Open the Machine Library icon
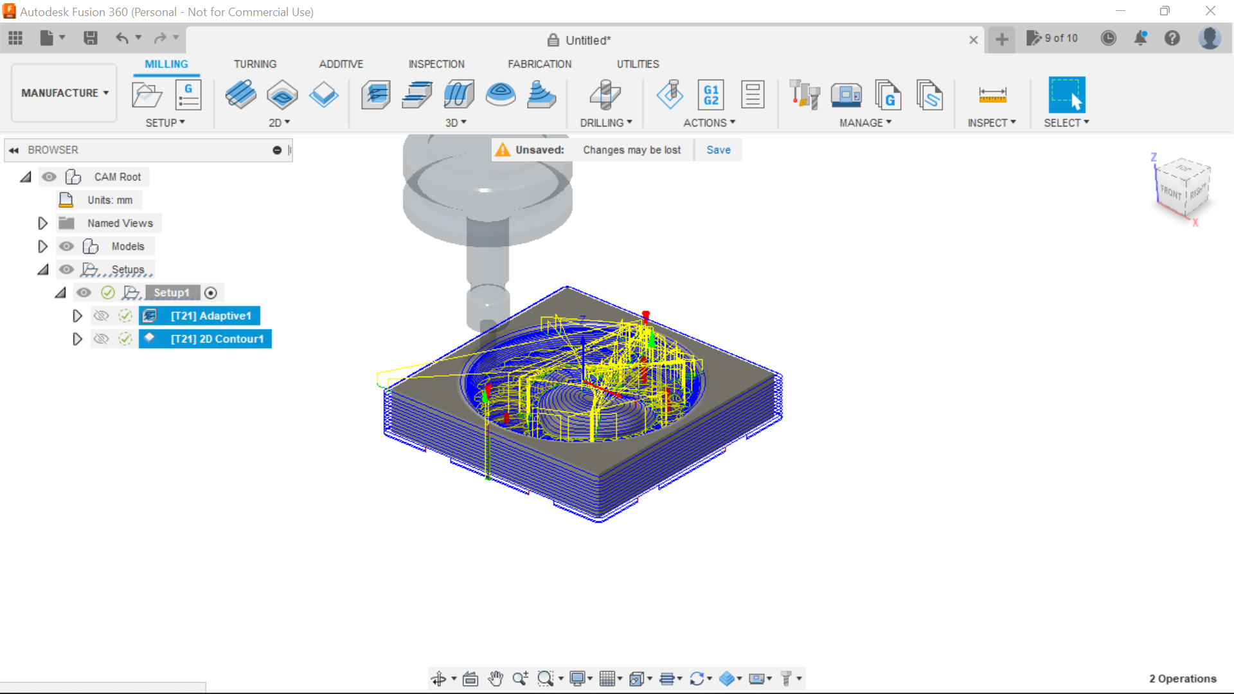This screenshot has height=694, width=1234. click(x=846, y=95)
